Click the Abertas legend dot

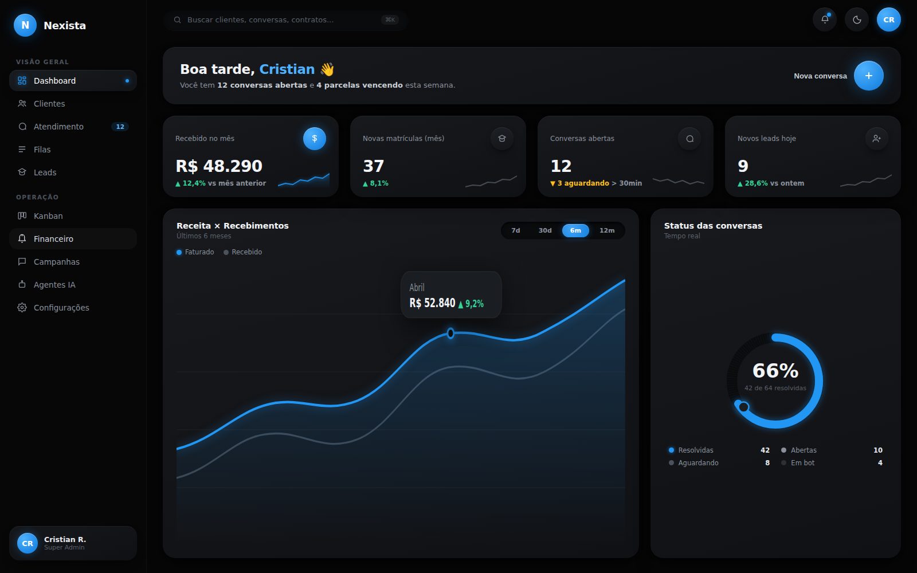[783, 450]
